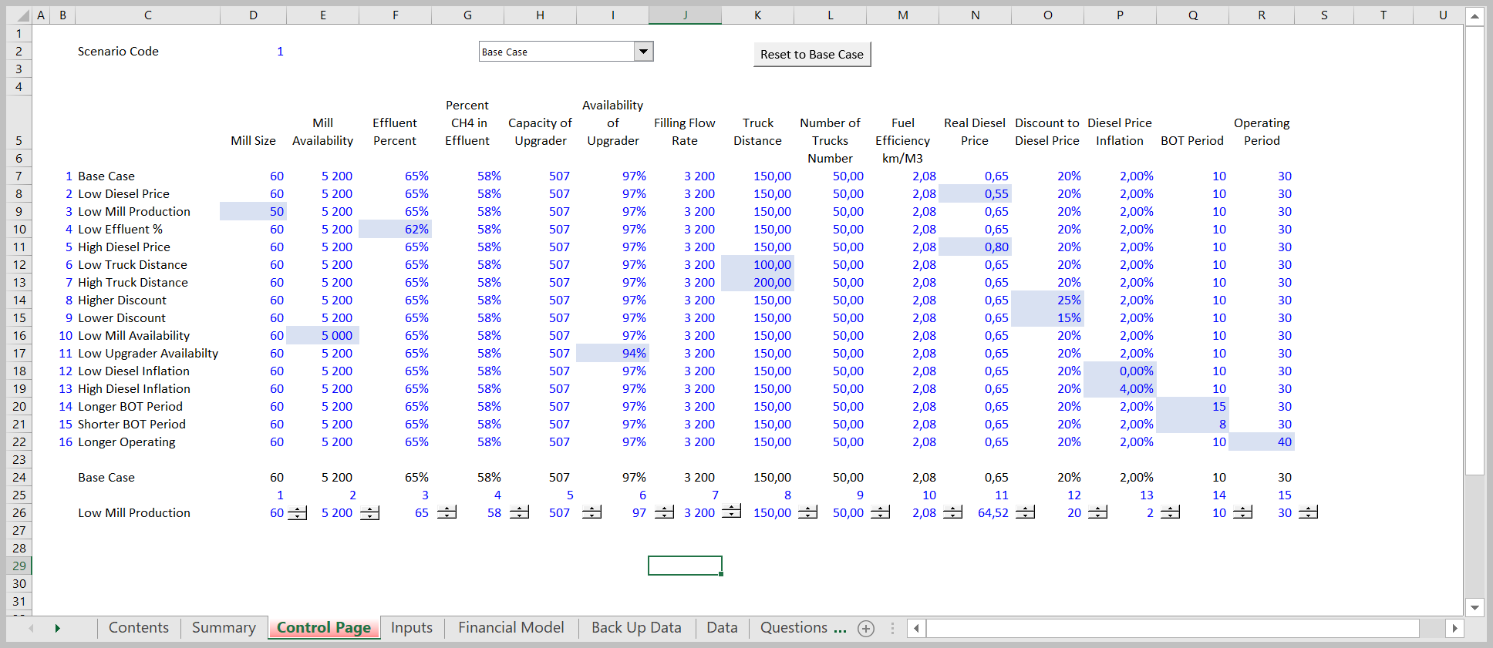
Task: Open the Financial Model sheet tab
Action: coord(511,628)
